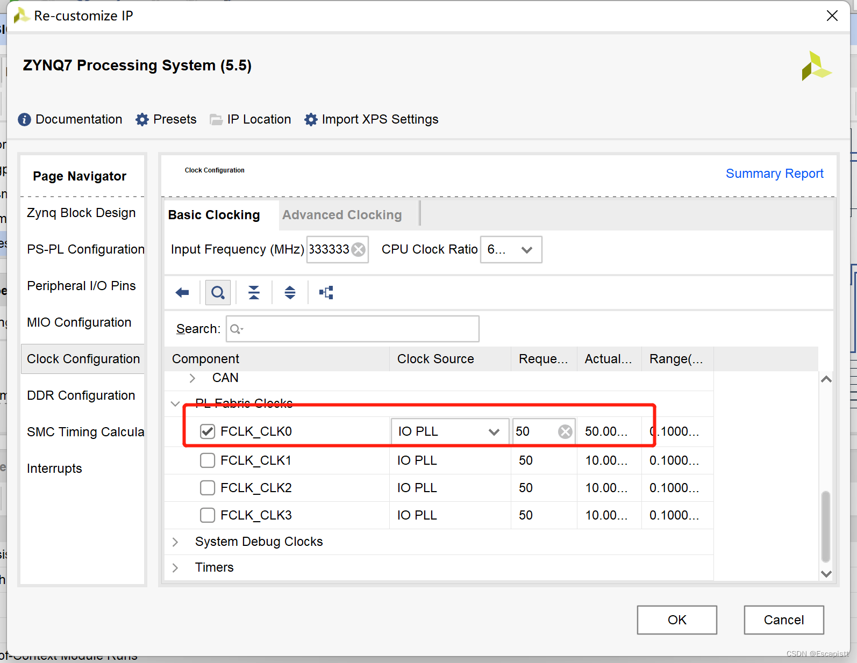Click the Range column header

[x=677, y=359]
